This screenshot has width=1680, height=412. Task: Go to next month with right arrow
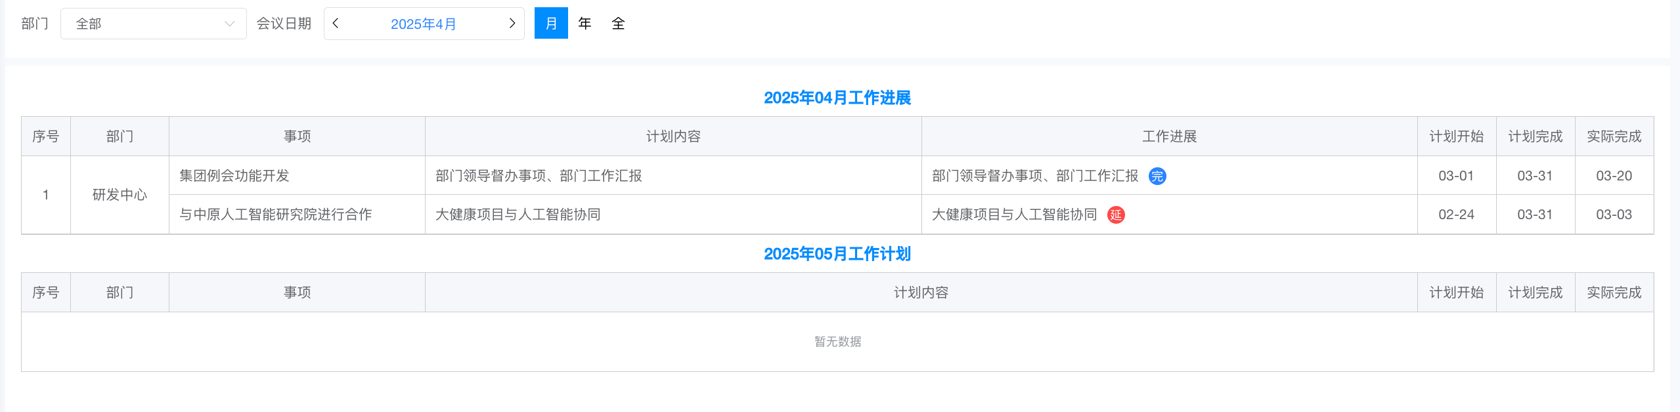tap(512, 24)
